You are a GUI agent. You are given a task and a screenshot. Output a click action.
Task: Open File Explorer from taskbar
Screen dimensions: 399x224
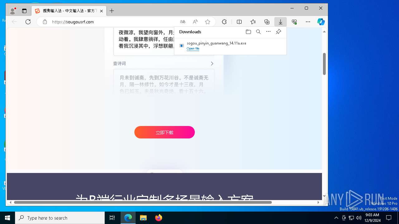point(143,218)
